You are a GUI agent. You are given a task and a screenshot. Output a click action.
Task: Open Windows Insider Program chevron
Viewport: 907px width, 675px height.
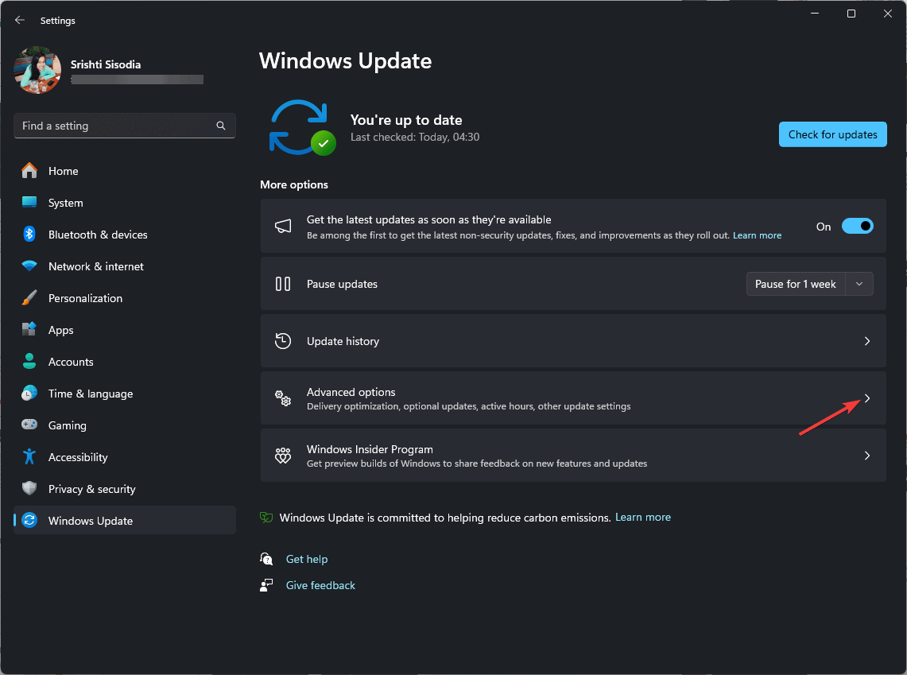[867, 456]
